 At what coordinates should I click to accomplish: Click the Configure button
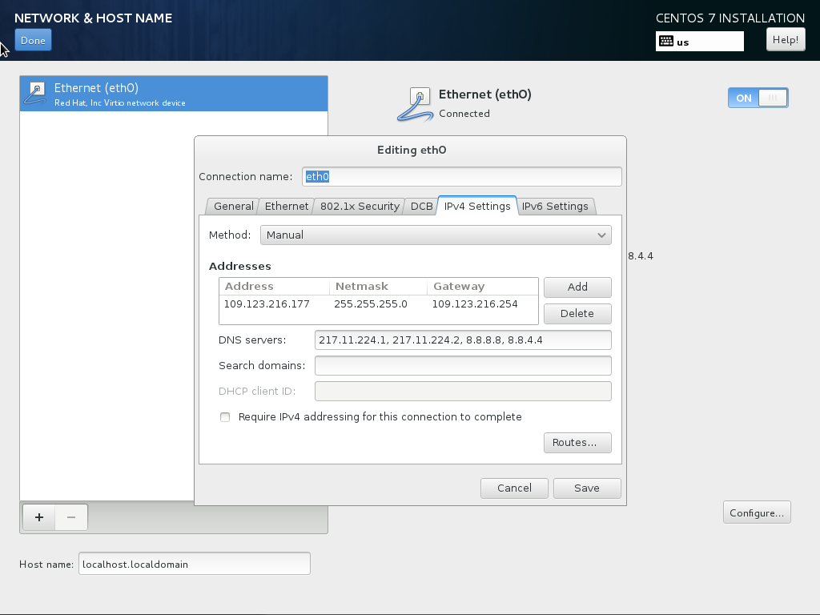click(x=756, y=512)
